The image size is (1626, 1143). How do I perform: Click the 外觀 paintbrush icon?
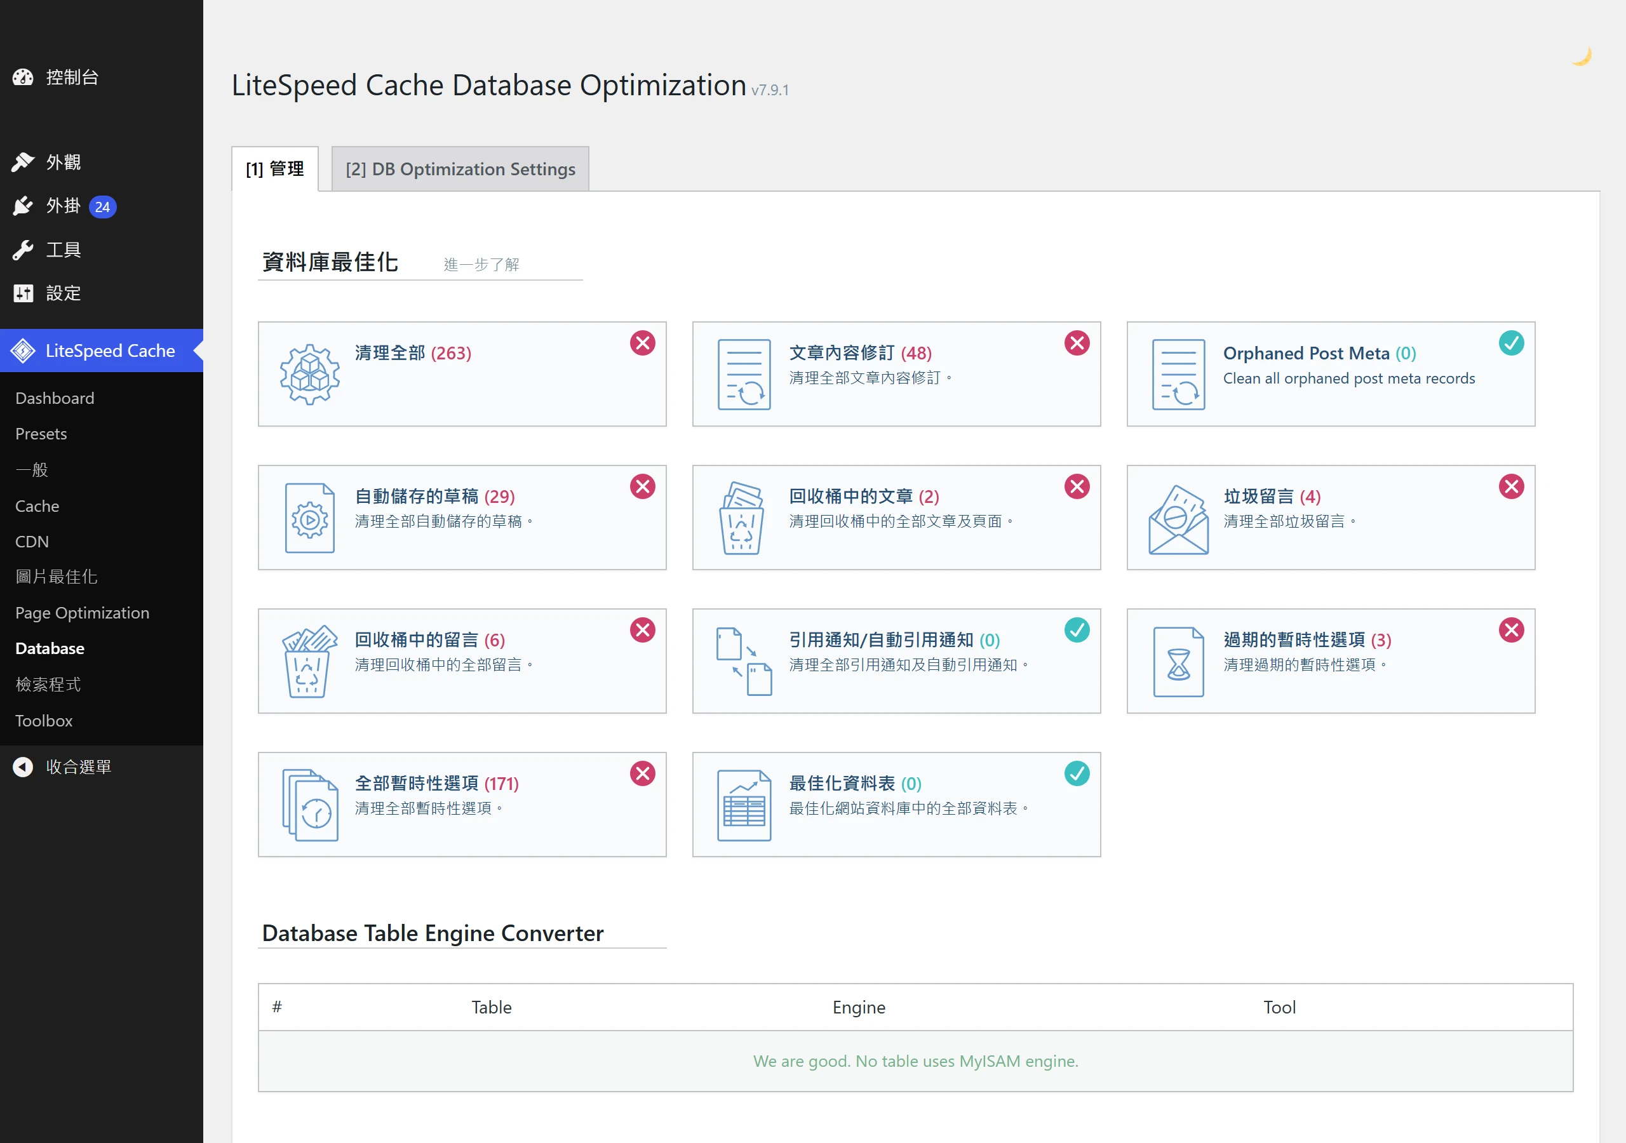(x=23, y=162)
